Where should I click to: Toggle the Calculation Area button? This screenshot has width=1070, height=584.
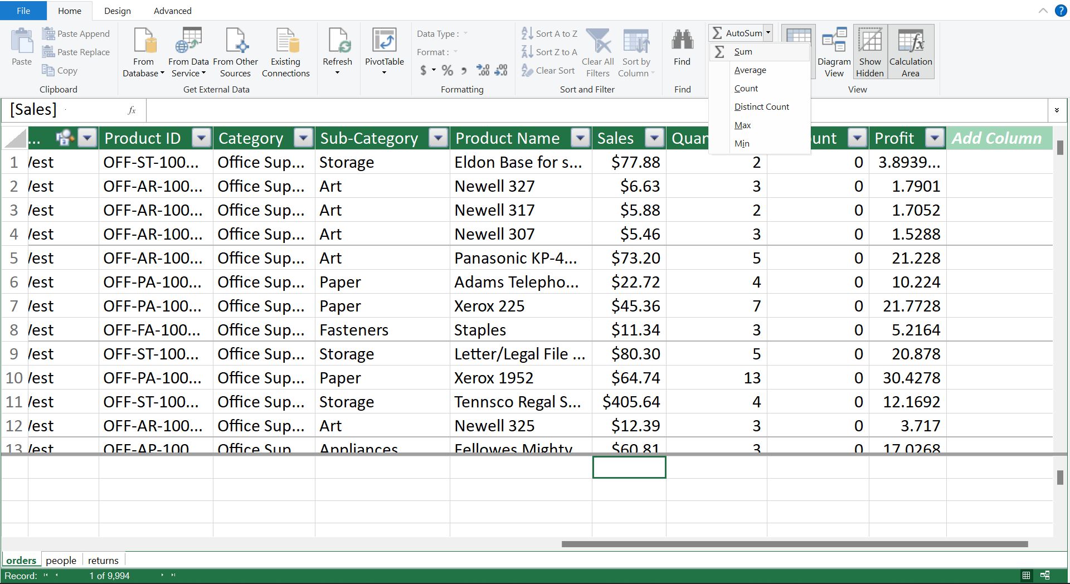coord(911,42)
